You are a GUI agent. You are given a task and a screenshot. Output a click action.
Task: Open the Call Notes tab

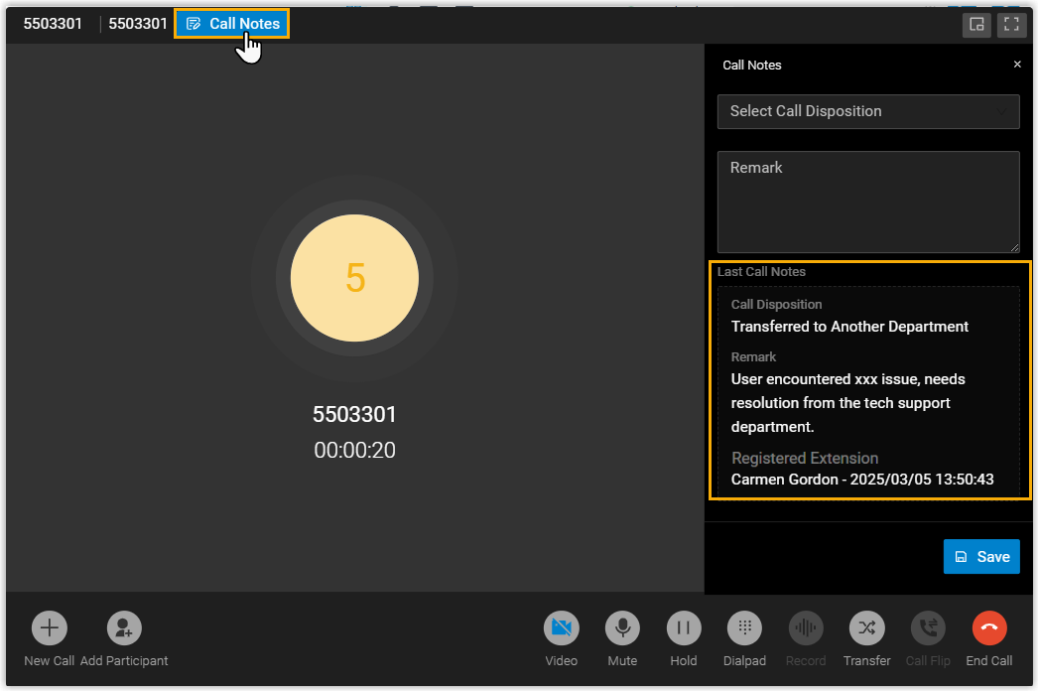(232, 24)
